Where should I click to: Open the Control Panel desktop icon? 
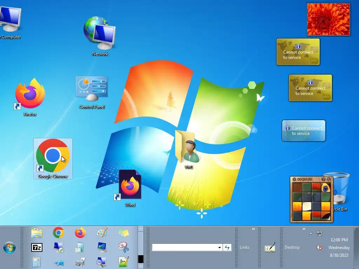pos(92,92)
